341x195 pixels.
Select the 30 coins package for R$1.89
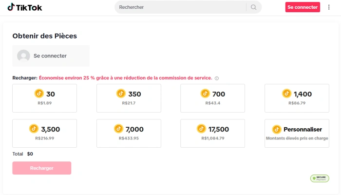pos(44,98)
